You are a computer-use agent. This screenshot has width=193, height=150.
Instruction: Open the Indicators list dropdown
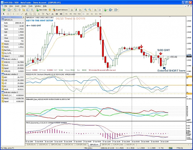click(107, 10)
